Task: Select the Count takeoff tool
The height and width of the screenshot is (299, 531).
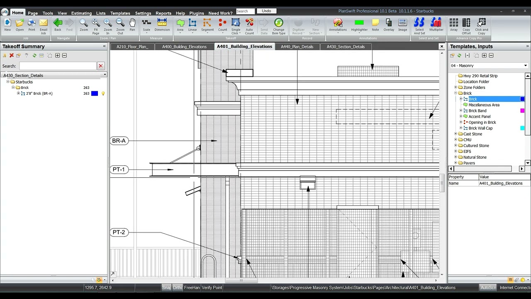Action: (x=222, y=25)
